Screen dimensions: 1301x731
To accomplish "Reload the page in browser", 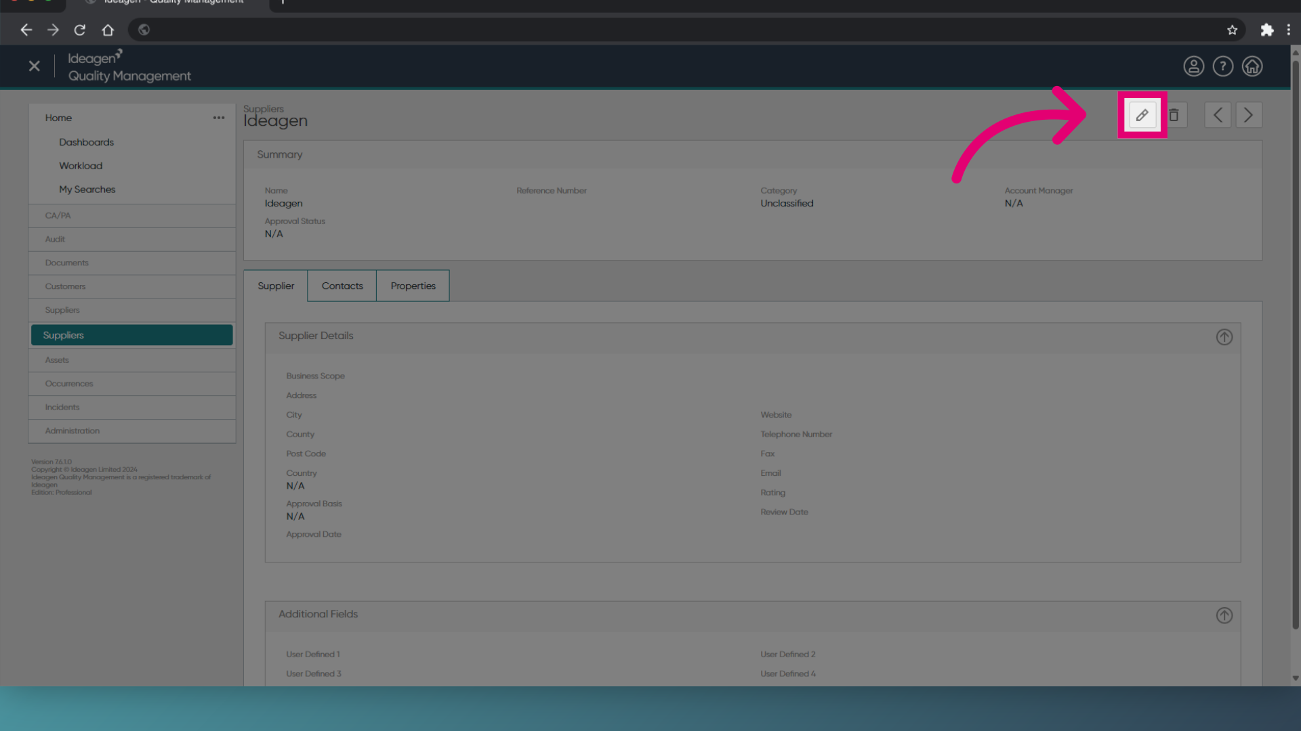I will (80, 30).
